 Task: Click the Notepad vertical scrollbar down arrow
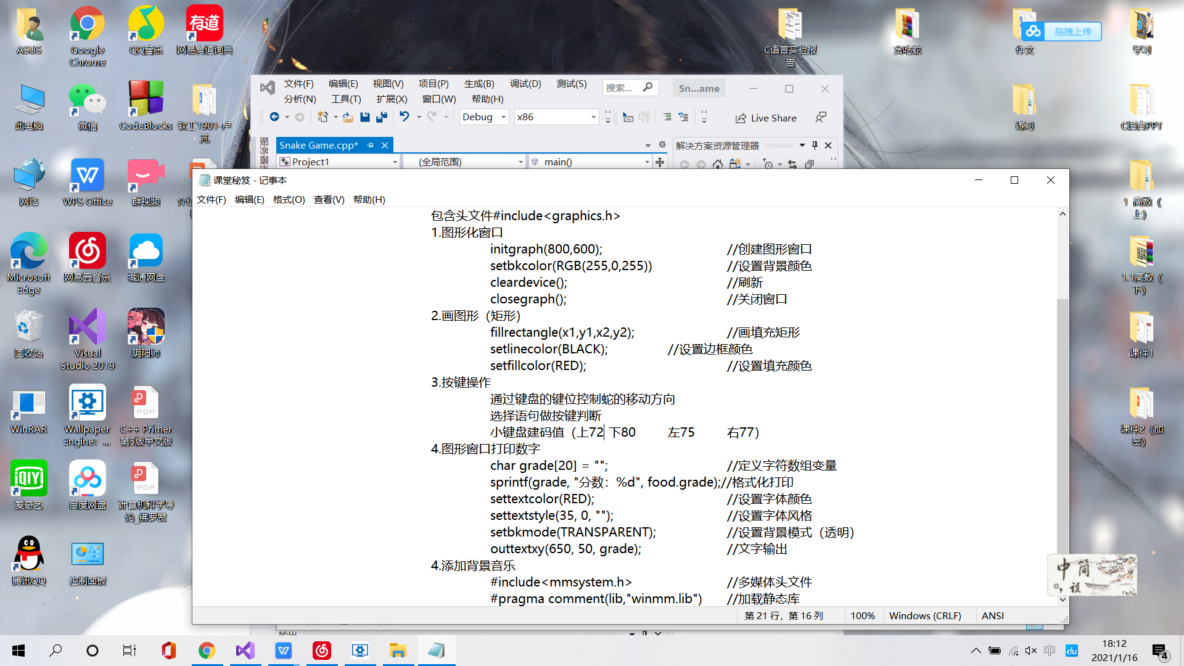coord(1063,599)
